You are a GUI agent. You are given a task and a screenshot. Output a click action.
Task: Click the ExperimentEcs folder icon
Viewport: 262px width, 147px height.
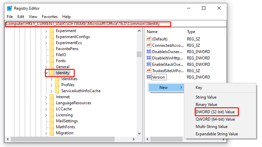(x=52, y=43)
